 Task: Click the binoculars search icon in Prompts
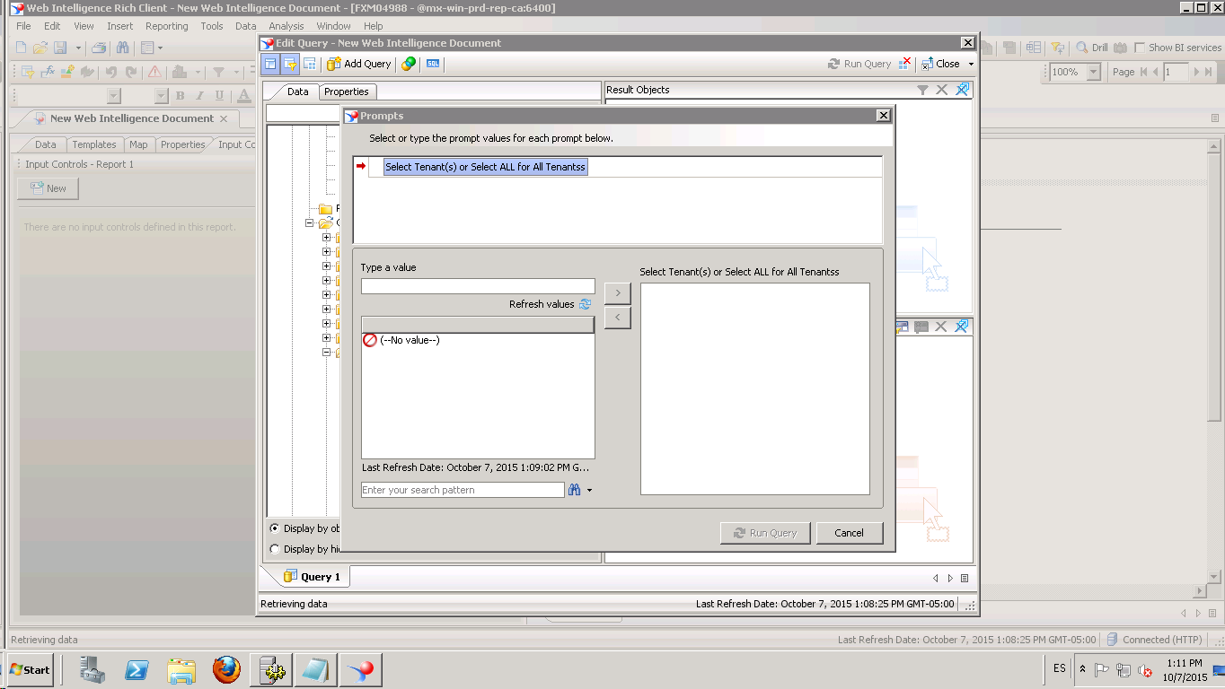pos(574,490)
